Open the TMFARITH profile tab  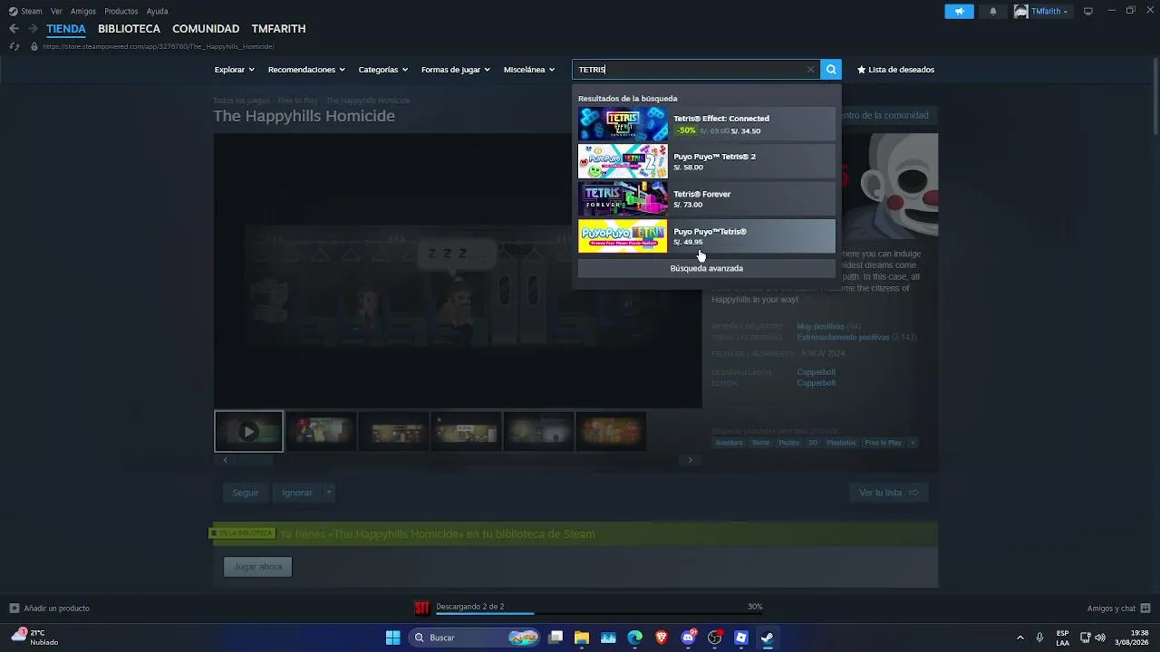click(x=278, y=29)
